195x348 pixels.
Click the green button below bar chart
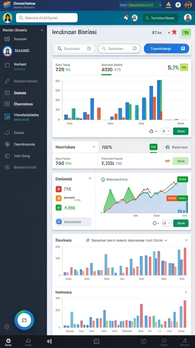point(181,131)
